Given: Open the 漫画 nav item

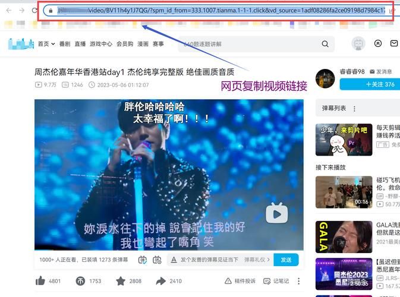Looking at the screenshot, I should (143, 44).
